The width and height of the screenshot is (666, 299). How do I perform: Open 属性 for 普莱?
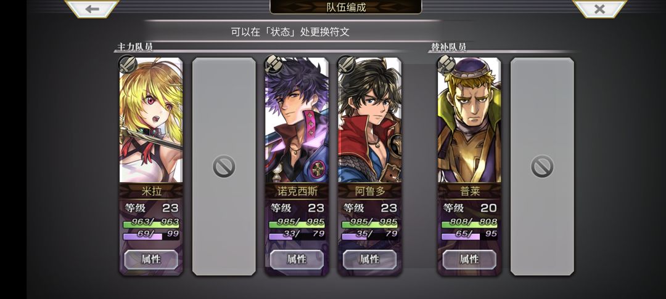[x=470, y=259]
